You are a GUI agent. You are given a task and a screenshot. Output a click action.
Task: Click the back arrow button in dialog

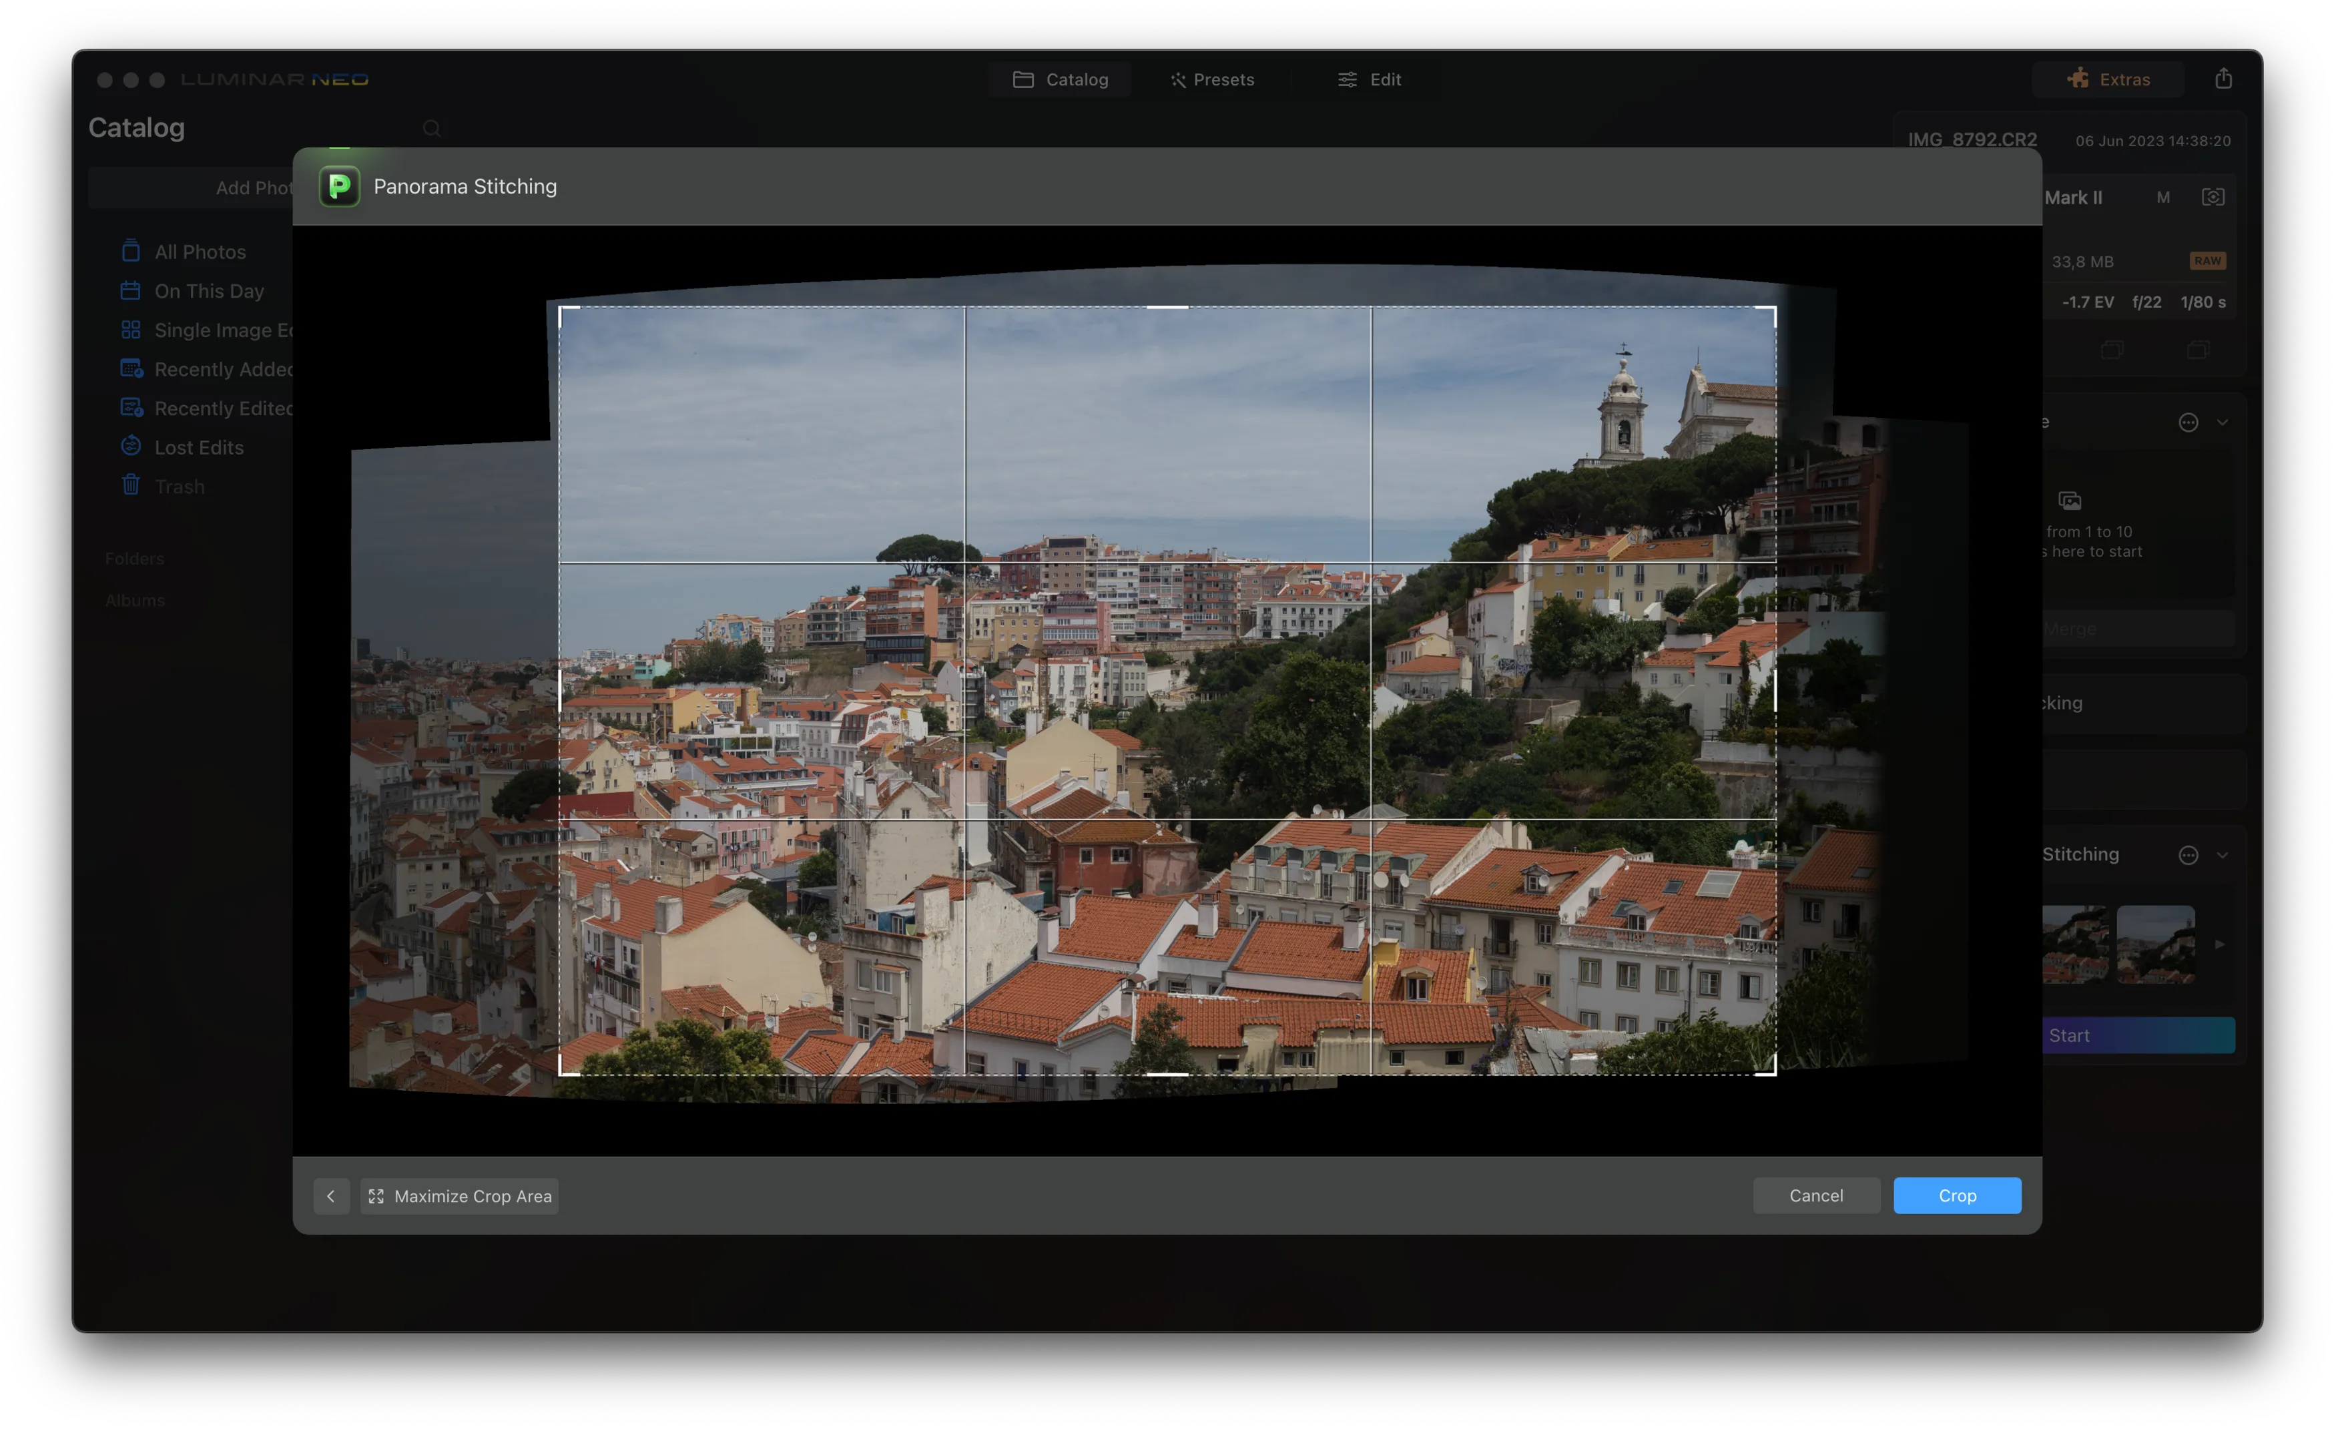331,1196
